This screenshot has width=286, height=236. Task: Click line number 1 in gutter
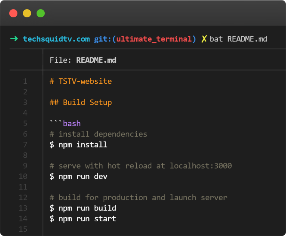click(x=25, y=81)
